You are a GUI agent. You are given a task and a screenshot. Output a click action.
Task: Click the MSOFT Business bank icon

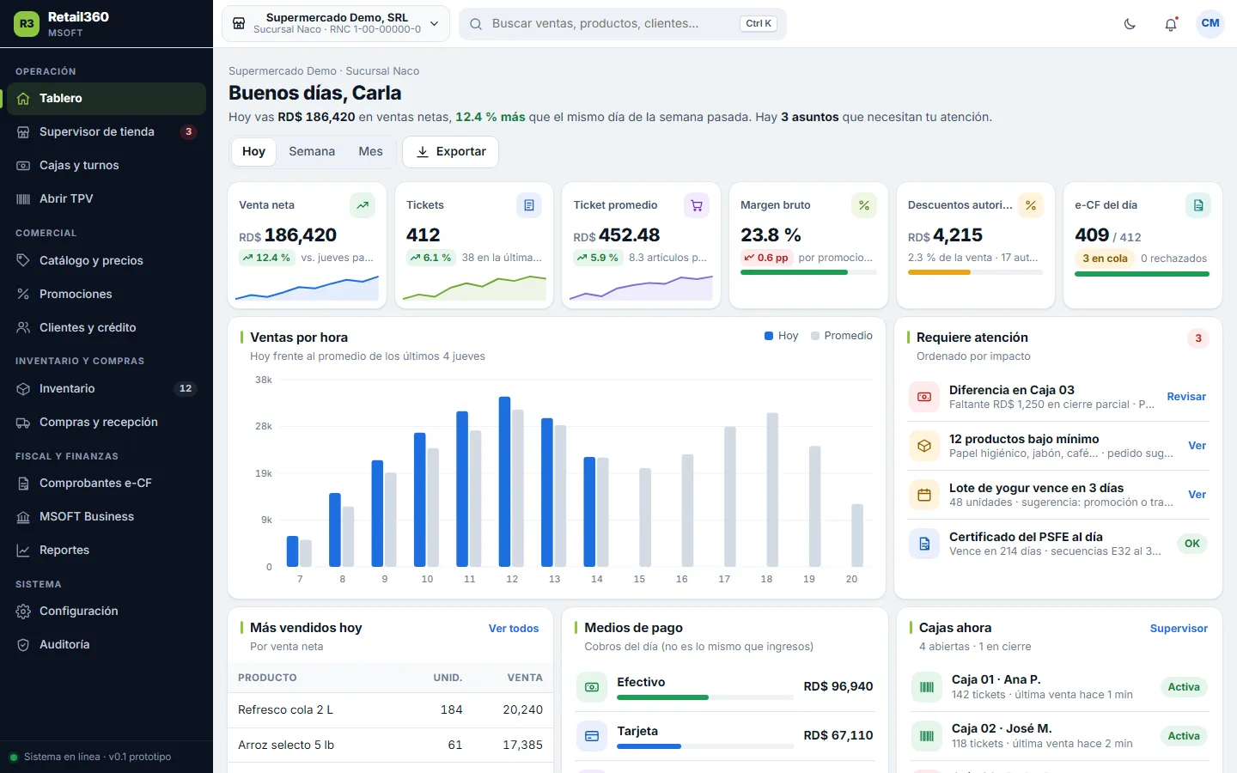[23, 517]
